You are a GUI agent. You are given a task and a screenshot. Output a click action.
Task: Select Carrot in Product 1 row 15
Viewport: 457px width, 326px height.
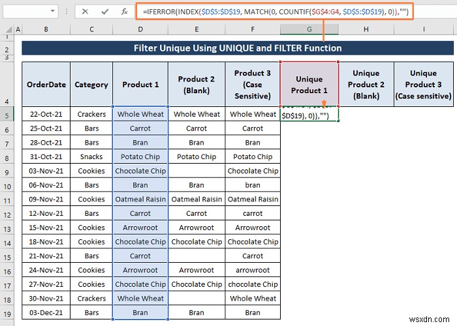[x=140, y=256]
